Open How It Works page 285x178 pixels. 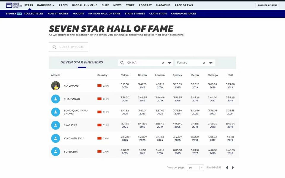(x=58, y=14)
